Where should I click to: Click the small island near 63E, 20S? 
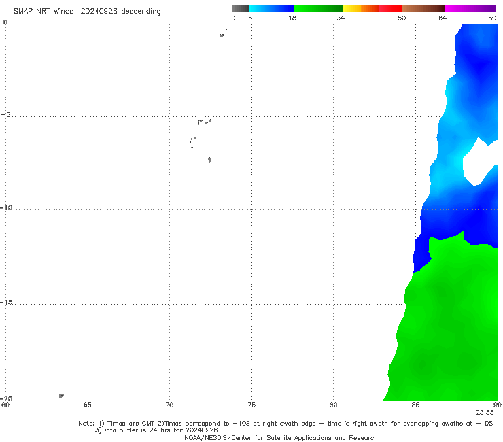(61, 396)
